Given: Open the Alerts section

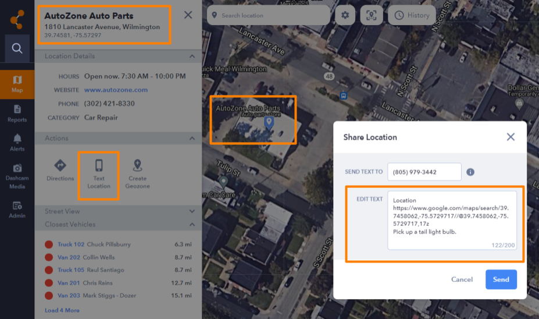Looking at the screenshot, I should [x=17, y=143].
